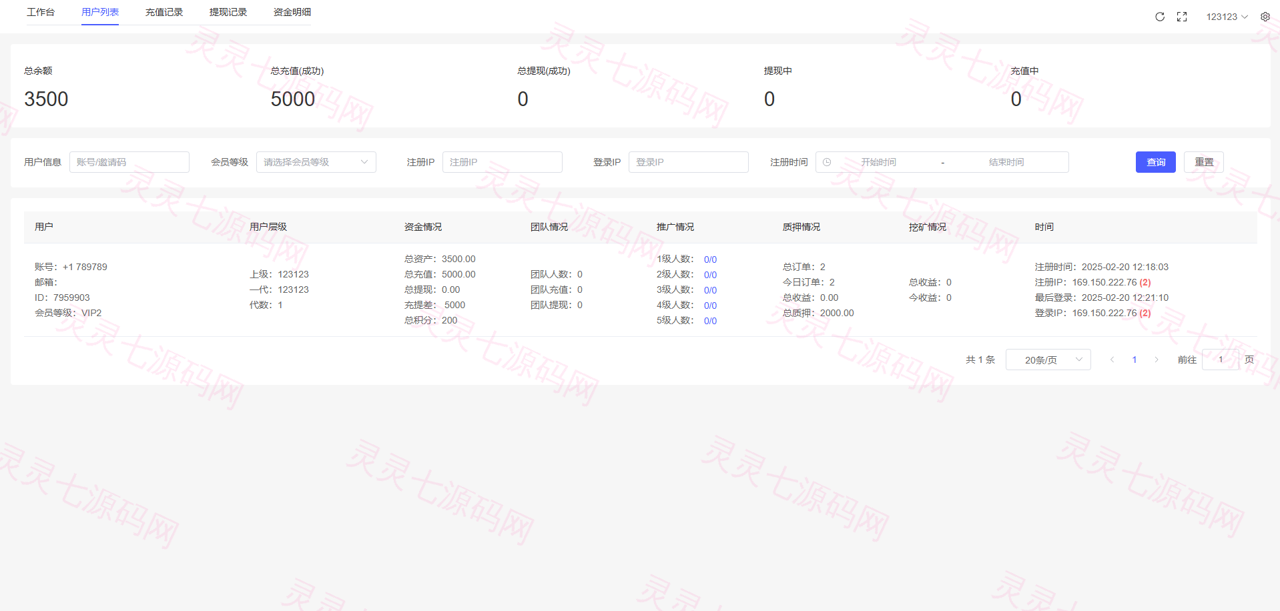1280x611 pixels.
Task: Go to the 提现记录 tab
Action: (228, 12)
